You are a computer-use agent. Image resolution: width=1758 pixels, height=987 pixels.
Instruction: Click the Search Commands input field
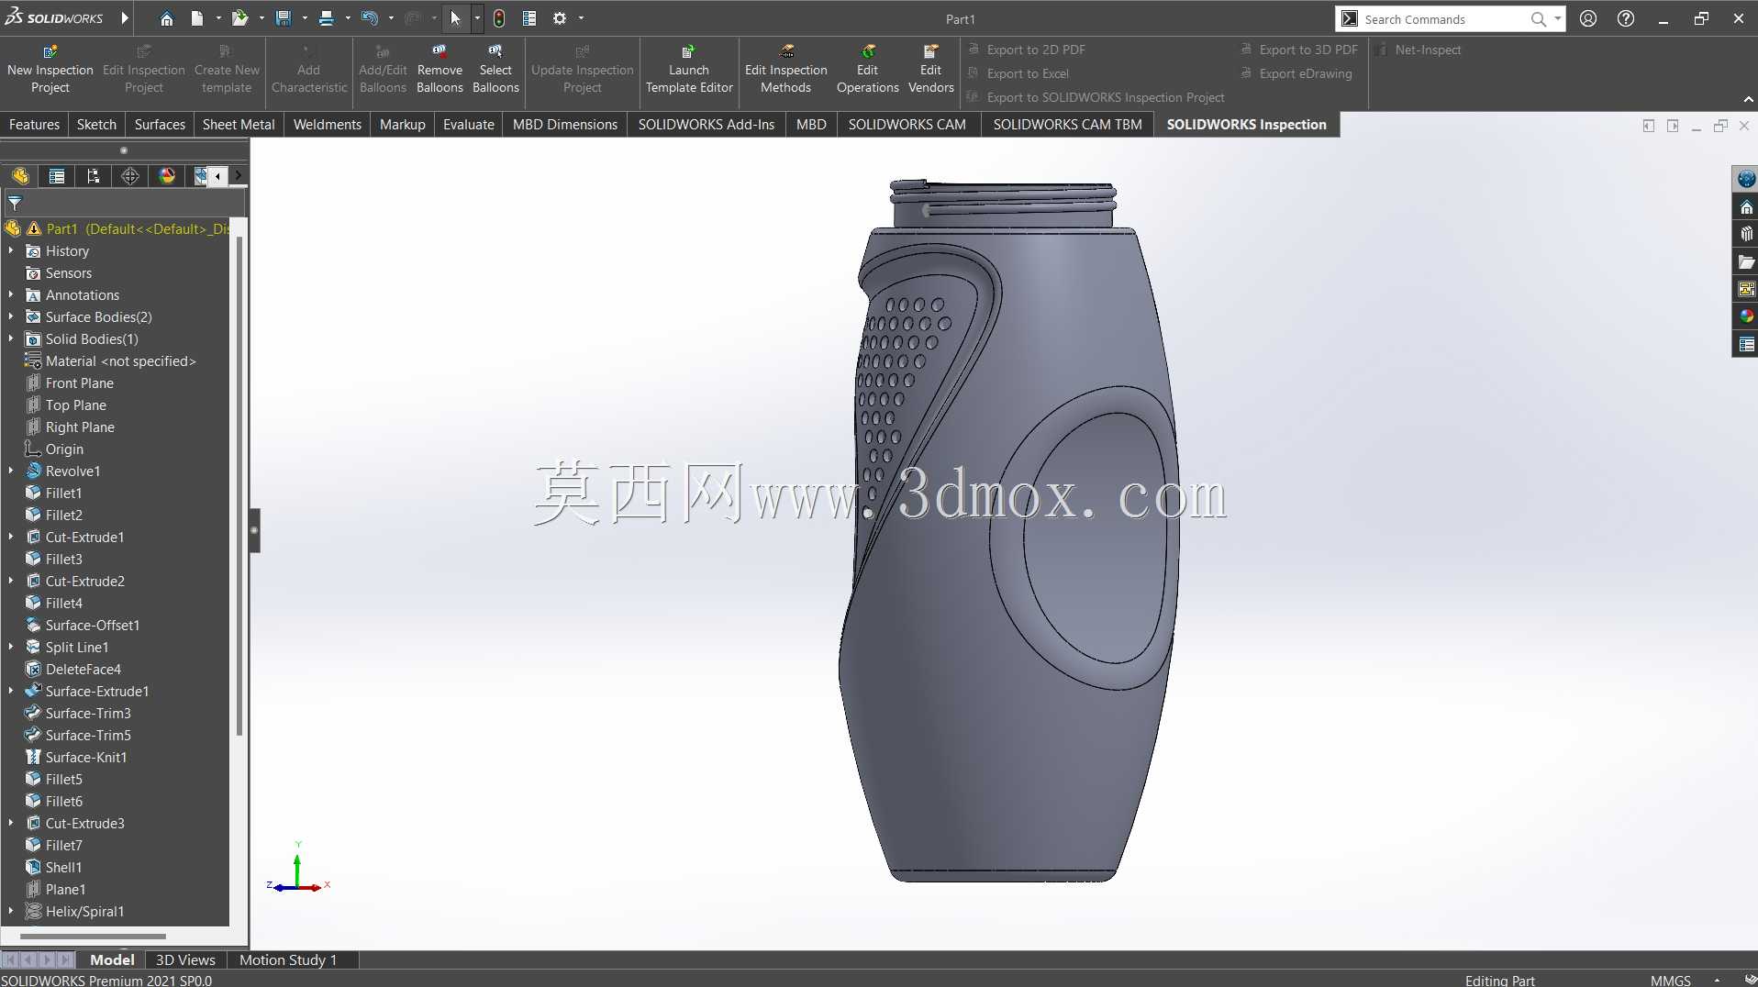(x=1444, y=18)
